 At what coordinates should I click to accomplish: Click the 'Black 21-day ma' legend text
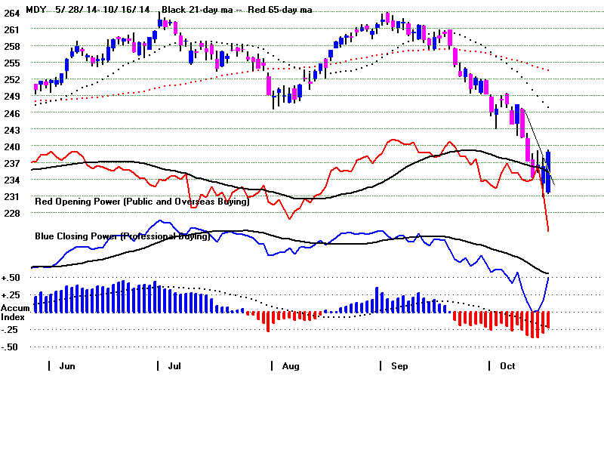[197, 10]
